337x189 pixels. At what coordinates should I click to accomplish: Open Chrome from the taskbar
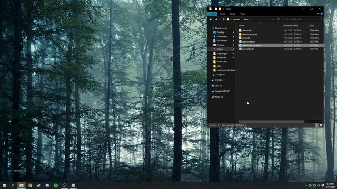30,185
